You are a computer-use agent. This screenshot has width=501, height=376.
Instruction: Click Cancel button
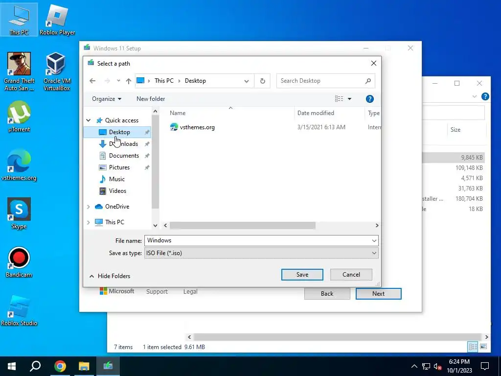(x=351, y=275)
